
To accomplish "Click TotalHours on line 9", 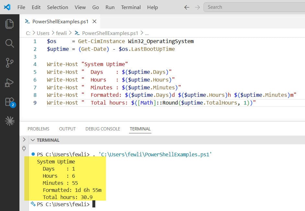I will point(222,103).
